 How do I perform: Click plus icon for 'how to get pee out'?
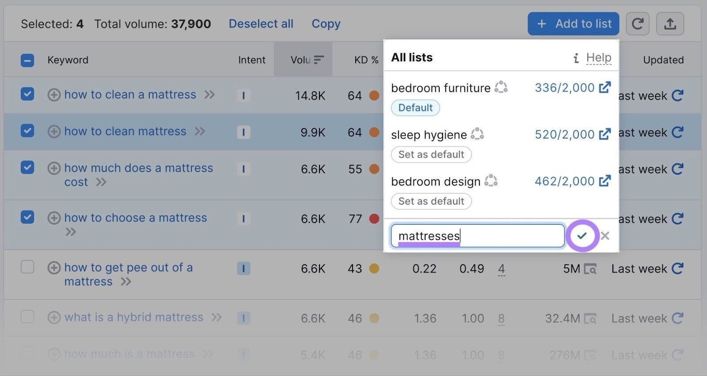click(54, 268)
